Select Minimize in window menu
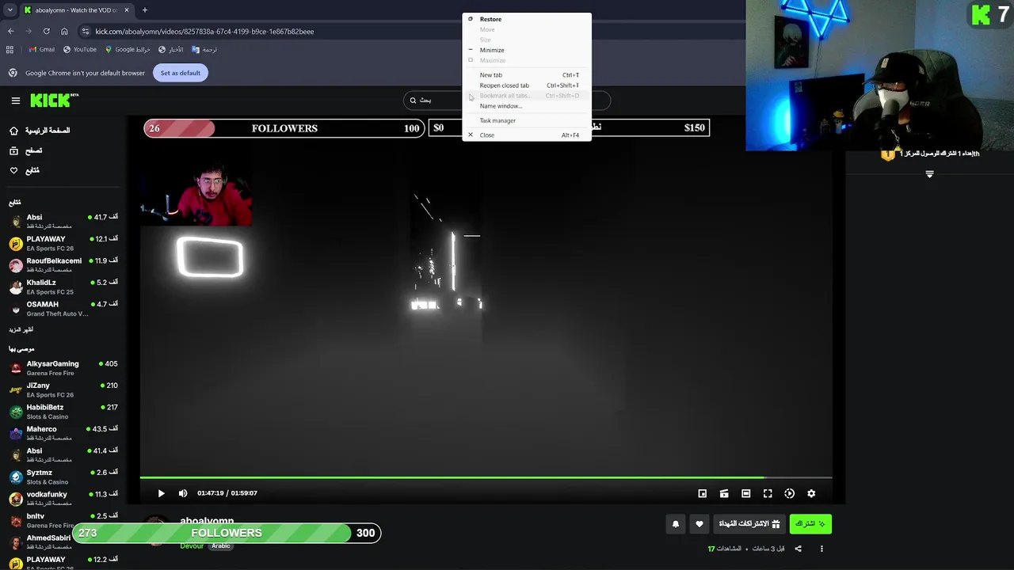The height and width of the screenshot is (570, 1014). [x=526, y=50]
